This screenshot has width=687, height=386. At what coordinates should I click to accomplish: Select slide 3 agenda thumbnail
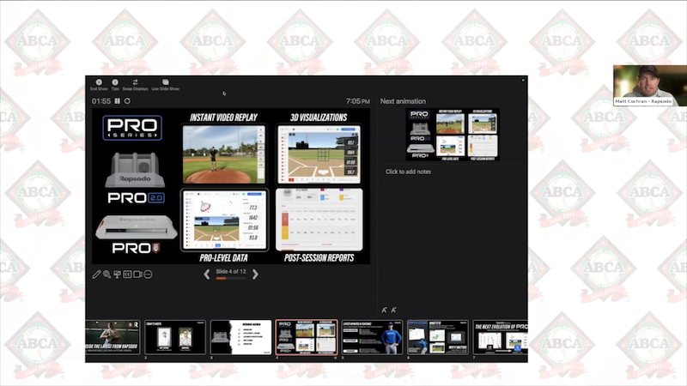(241, 337)
